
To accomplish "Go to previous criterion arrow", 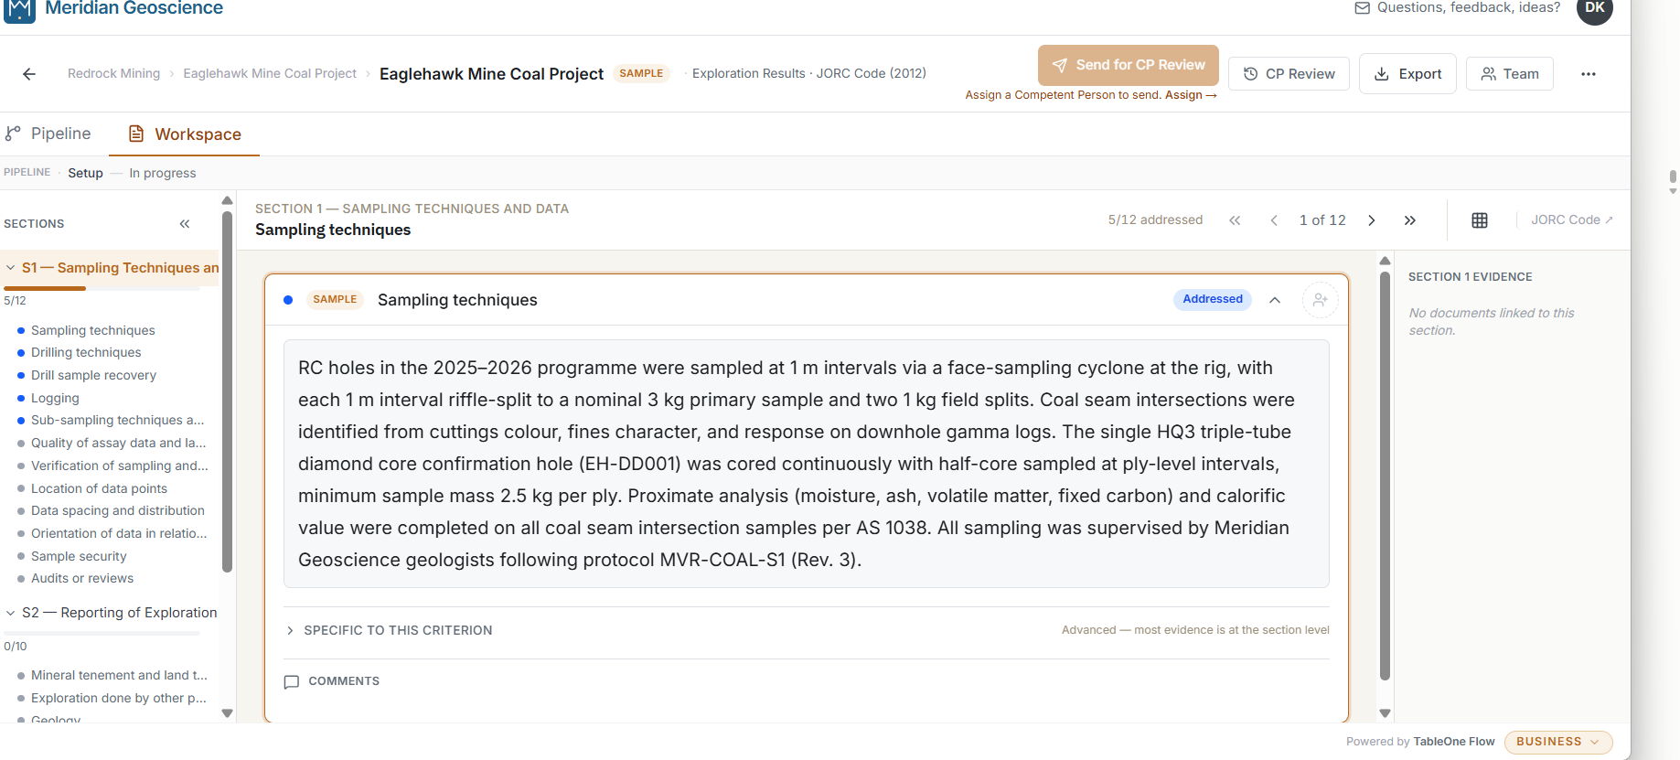I will coord(1274,220).
